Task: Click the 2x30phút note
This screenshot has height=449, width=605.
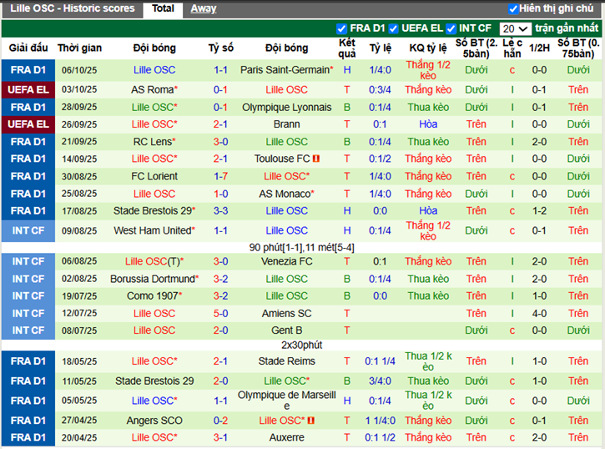Action: pos(302,345)
